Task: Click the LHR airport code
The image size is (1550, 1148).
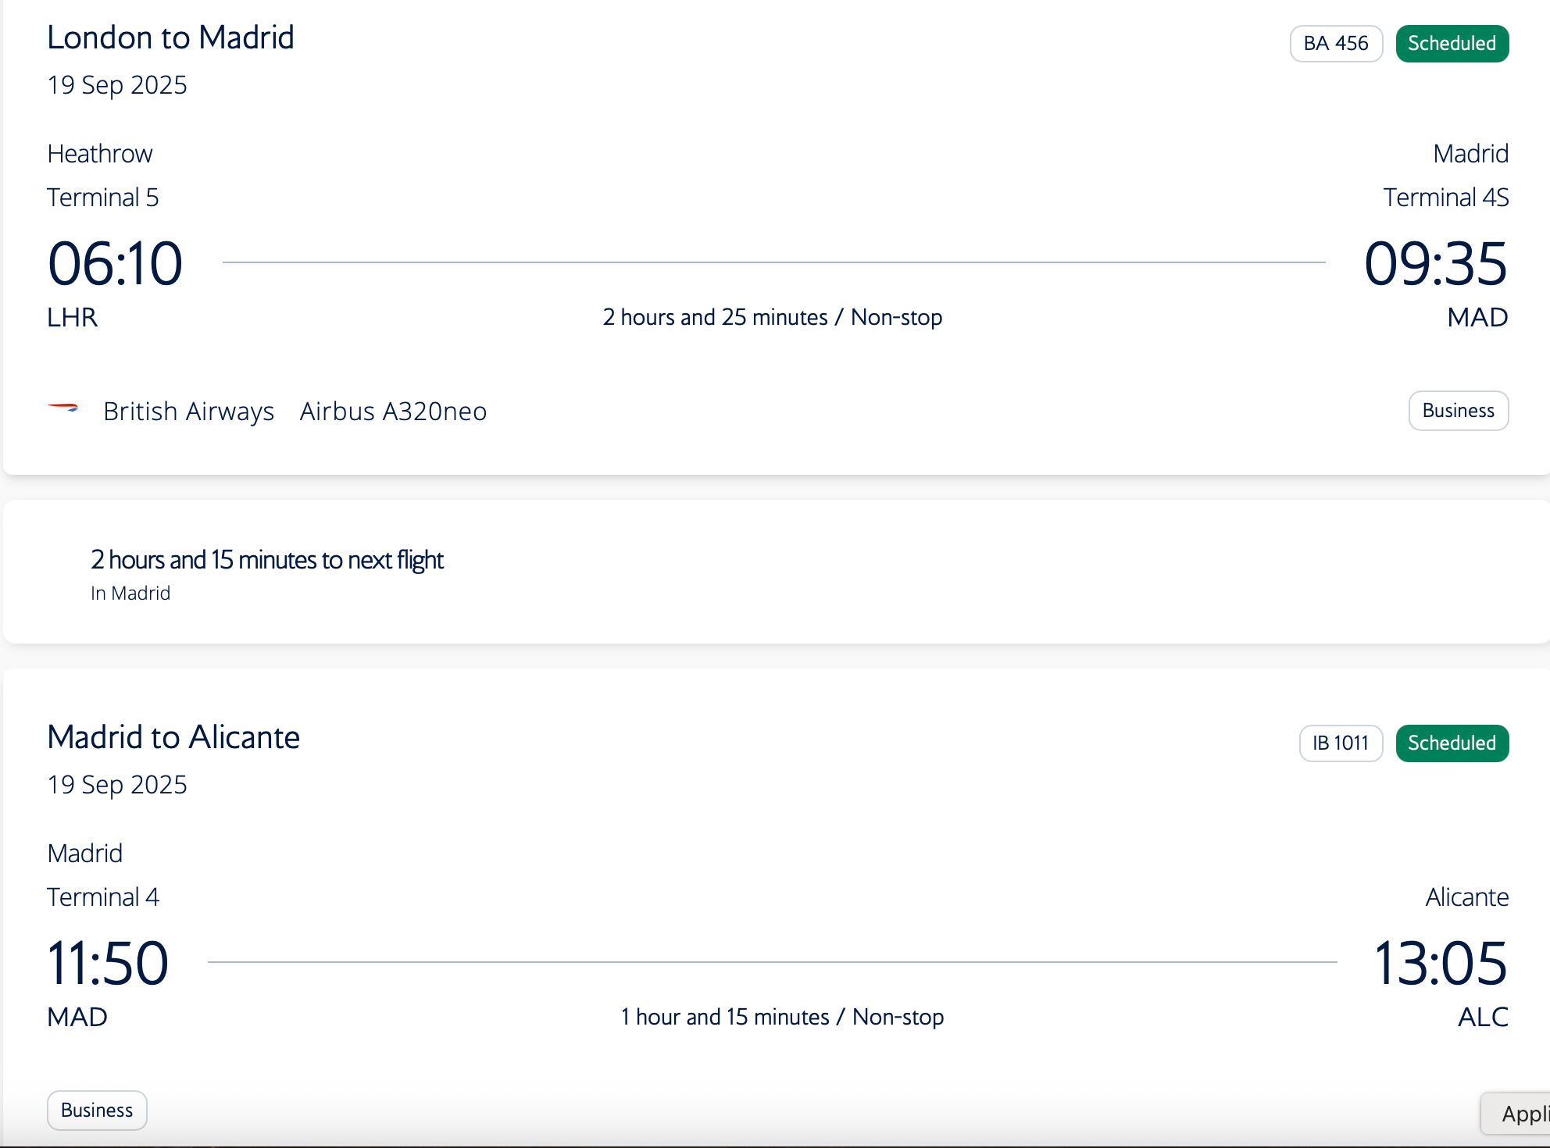Action: (x=73, y=318)
